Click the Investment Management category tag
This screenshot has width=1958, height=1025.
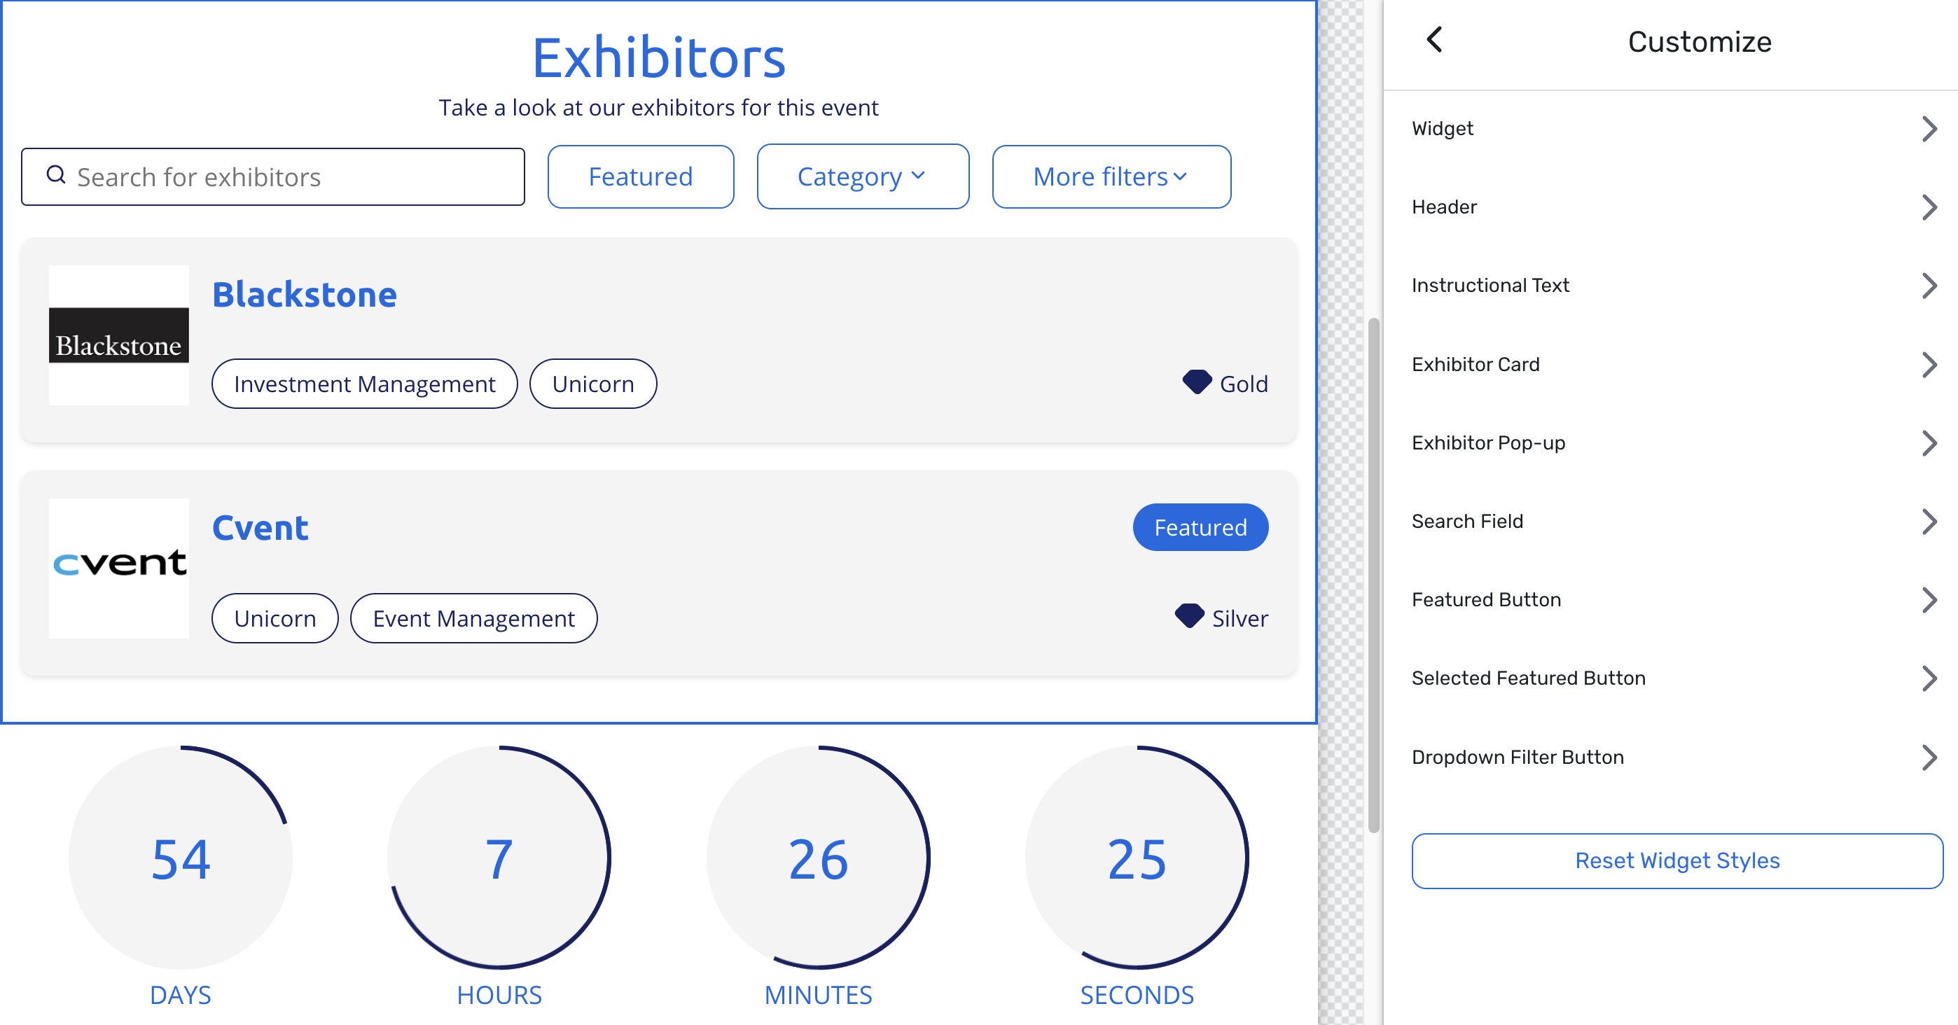click(x=364, y=384)
